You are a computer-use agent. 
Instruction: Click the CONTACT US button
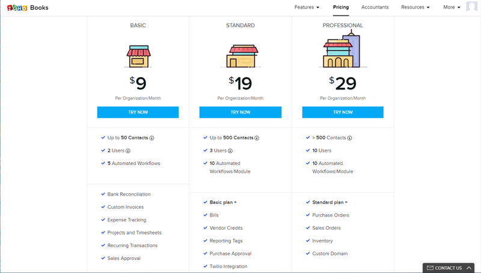449,268
